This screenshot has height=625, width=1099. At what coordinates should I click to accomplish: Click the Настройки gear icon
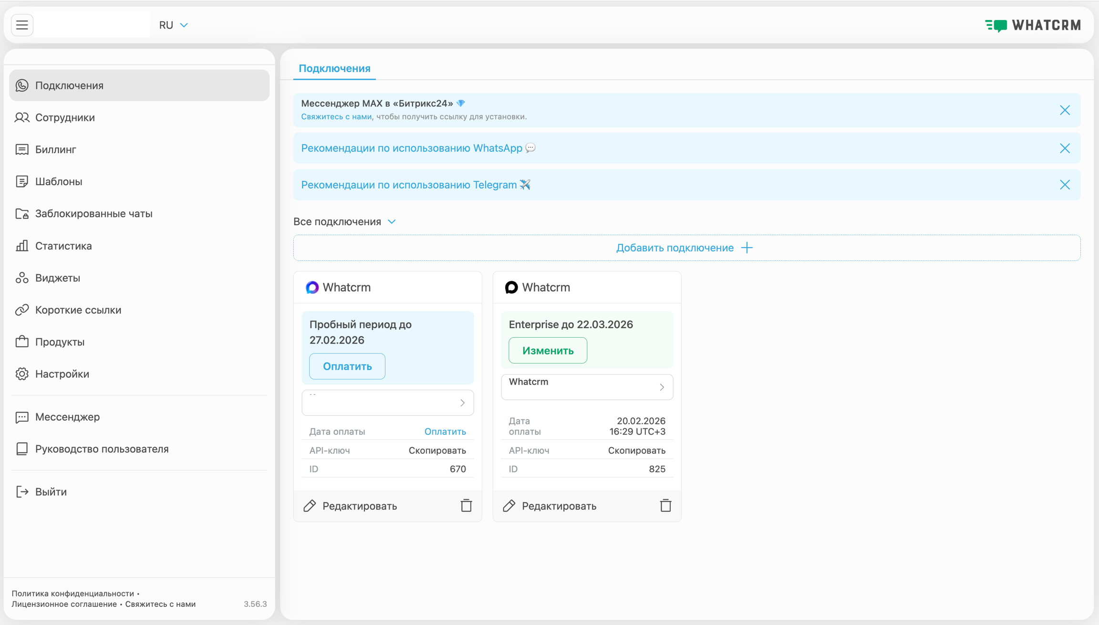click(x=22, y=374)
